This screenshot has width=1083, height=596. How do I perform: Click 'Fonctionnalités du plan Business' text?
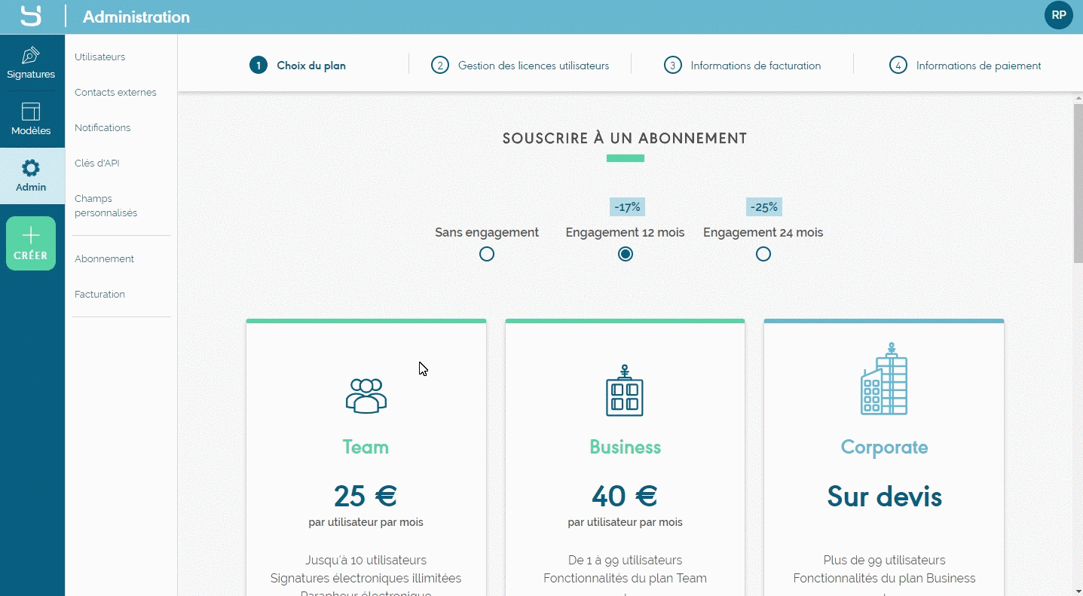click(x=884, y=578)
